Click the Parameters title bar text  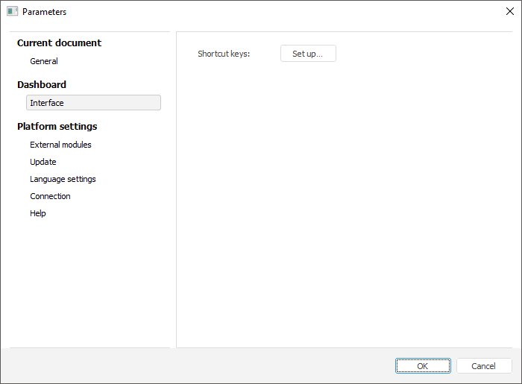44,12
